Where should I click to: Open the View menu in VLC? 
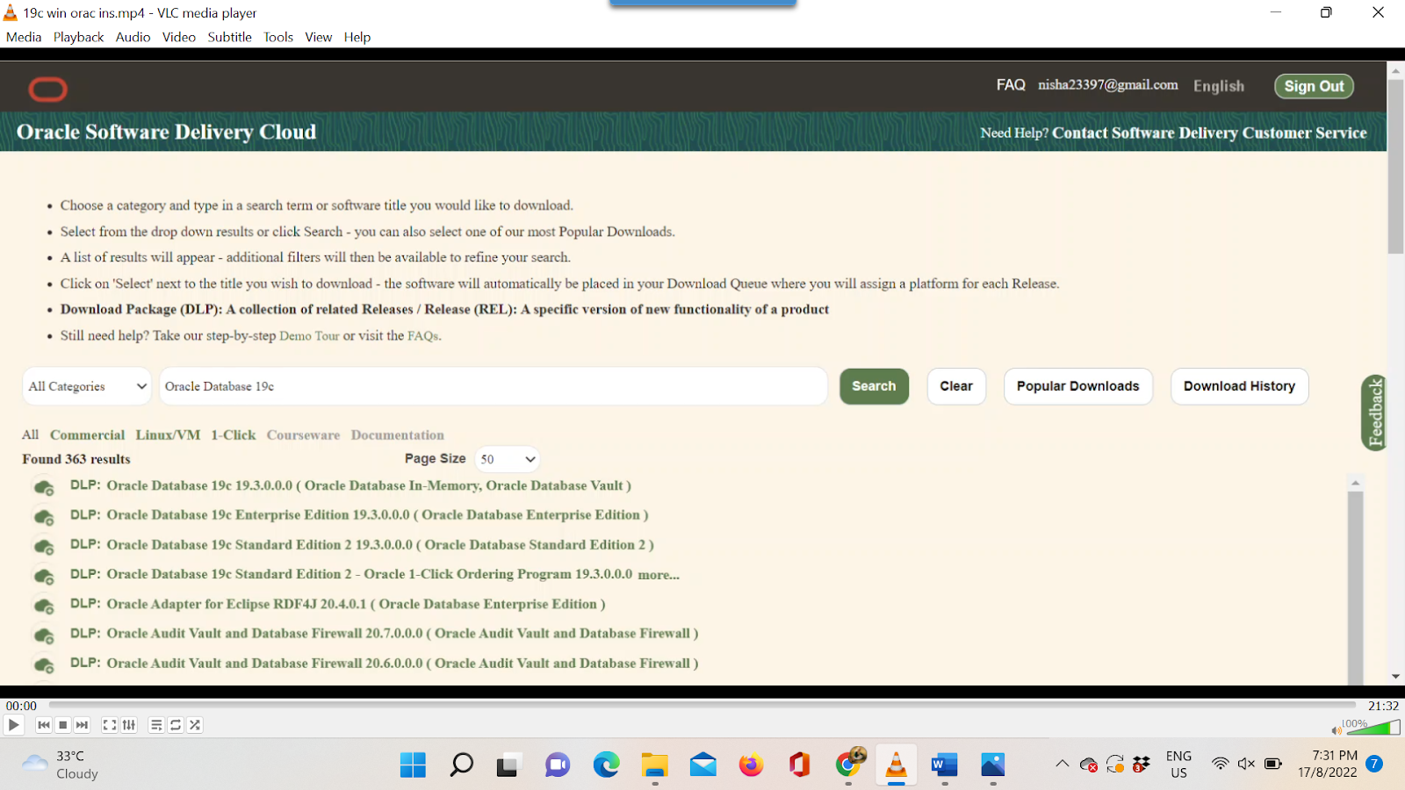pyautogui.click(x=319, y=37)
